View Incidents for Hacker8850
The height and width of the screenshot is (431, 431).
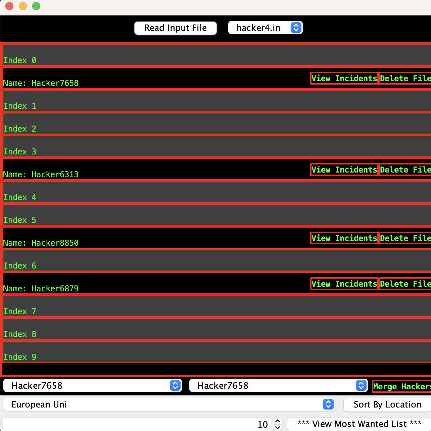pyautogui.click(x=344, y=238)
